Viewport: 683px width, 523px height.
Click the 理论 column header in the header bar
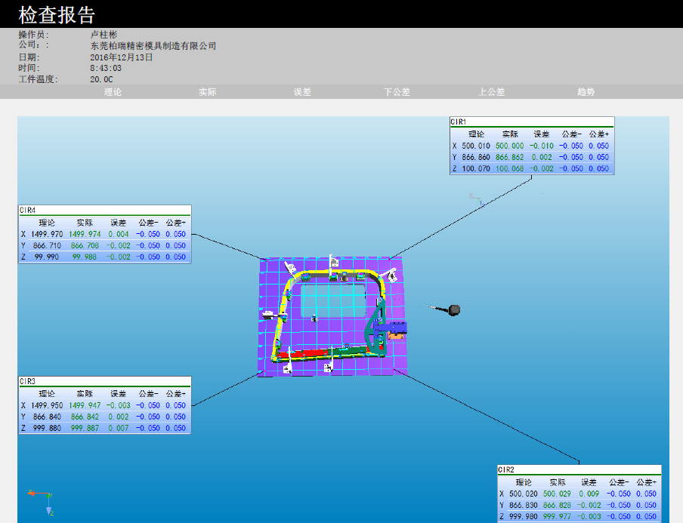(113, 92)
